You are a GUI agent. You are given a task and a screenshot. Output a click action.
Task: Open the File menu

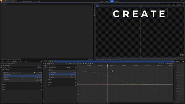coord(21,1)
